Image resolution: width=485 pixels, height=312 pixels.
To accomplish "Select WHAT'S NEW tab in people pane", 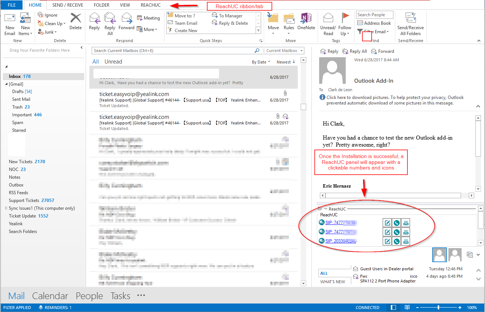I will click(x=333, y=282).
